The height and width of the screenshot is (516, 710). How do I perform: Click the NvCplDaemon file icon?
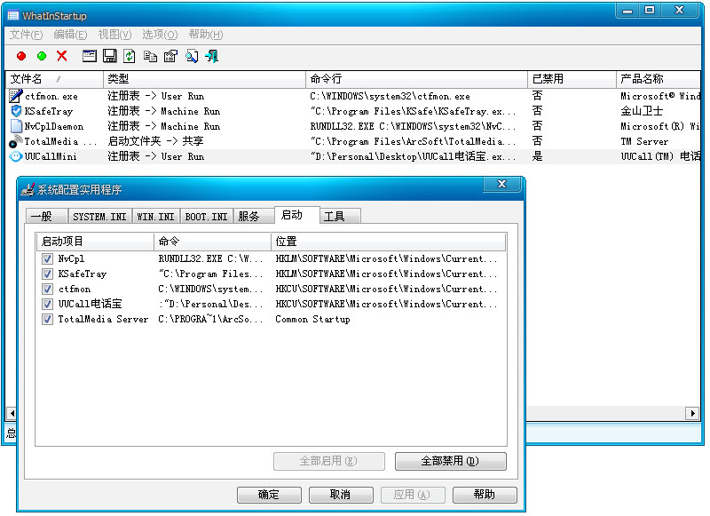16,126
